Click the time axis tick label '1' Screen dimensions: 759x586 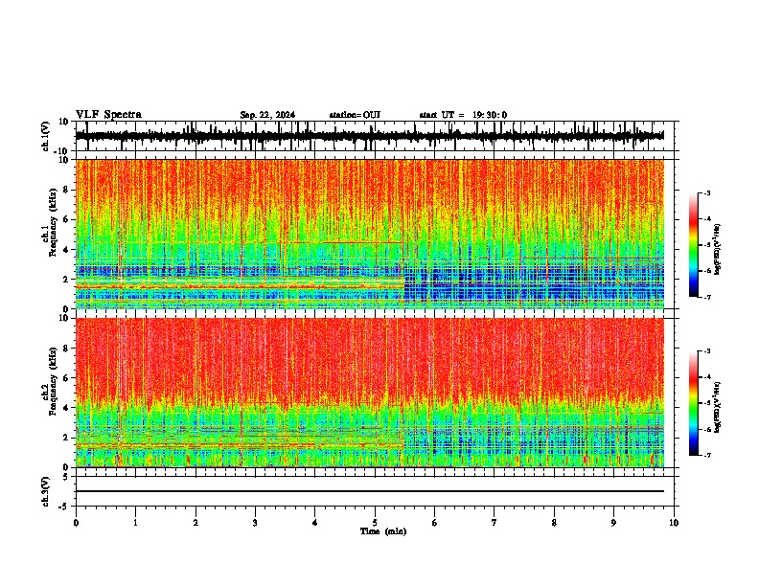(135, 523)
